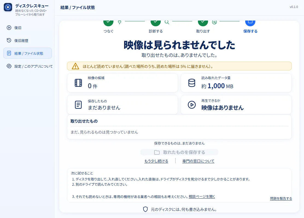Click the ほとんど読めていません warning message
Screen dimensions: 304x218
(148, 67)
